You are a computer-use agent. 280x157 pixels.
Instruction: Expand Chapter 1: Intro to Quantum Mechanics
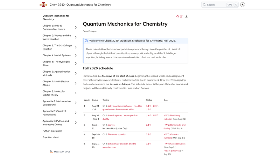coord(76,28)
